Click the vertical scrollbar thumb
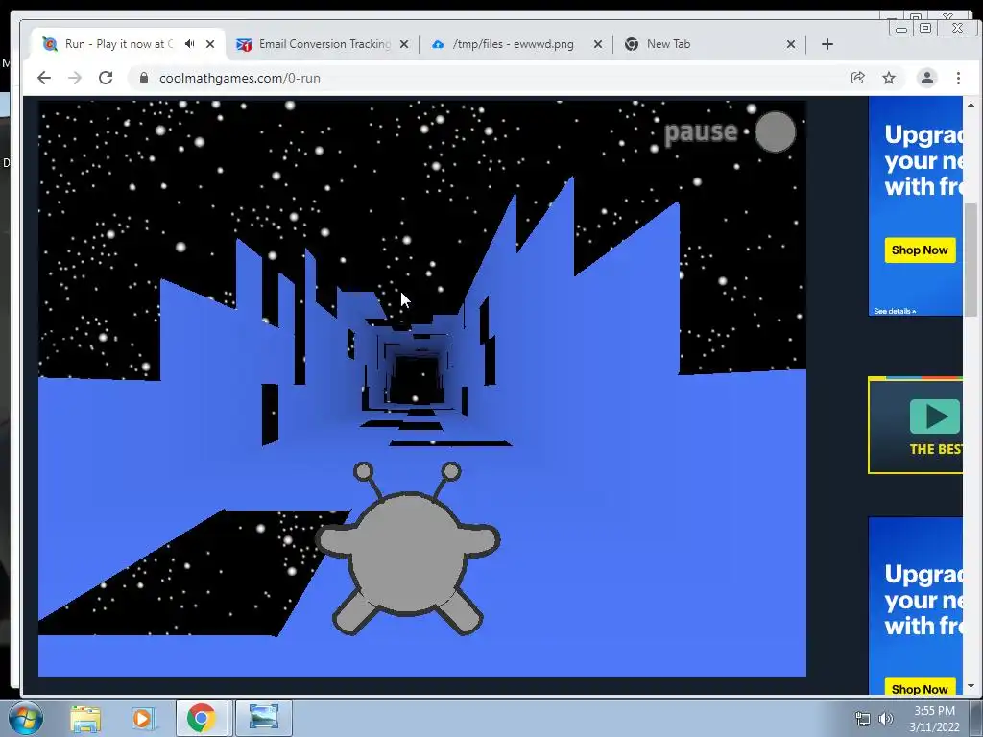The height and width of the screenshot is (737, 983). [x=971, y=261]
